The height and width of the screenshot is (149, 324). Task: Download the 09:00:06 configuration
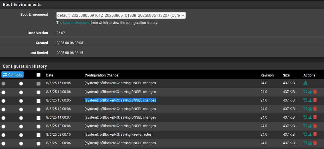[x=310, y=143]
